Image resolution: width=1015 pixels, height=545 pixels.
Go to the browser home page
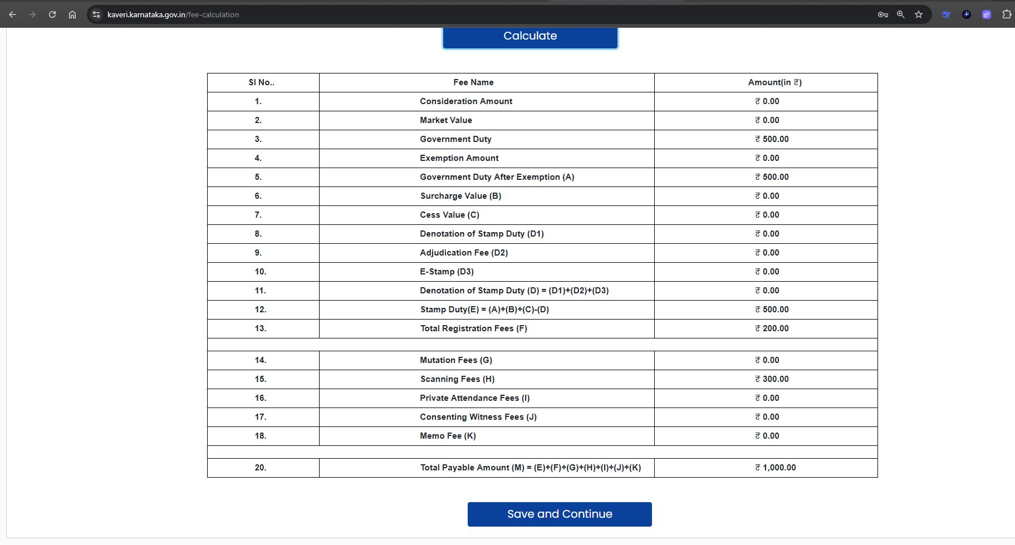click(72, 14)
